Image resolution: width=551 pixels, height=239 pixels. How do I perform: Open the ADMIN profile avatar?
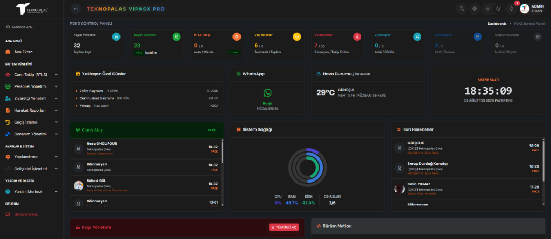coord(524,9)
